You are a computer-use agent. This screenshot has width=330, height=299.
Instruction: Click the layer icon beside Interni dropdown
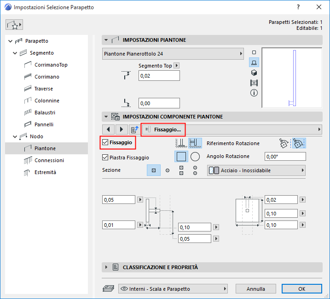click(x=108, y=289)
